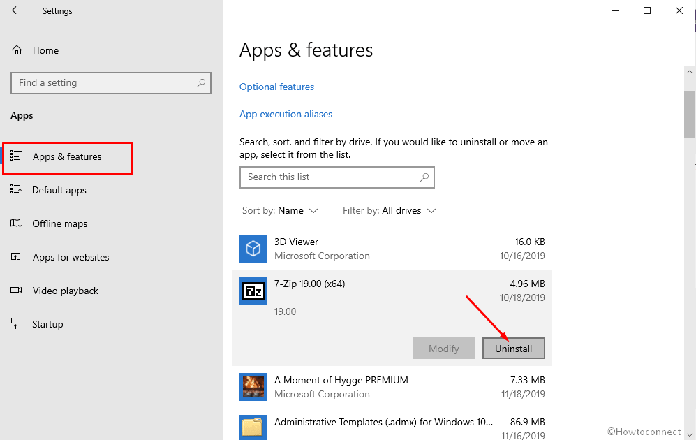Click the 16.0 KB size value

[x=530, y=242]
